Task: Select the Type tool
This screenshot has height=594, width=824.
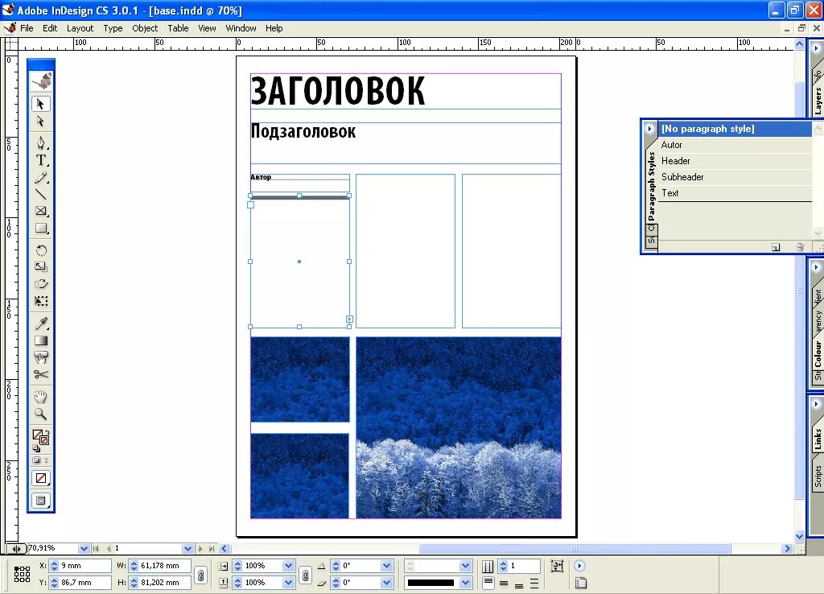Action: (x=41, y=160)
